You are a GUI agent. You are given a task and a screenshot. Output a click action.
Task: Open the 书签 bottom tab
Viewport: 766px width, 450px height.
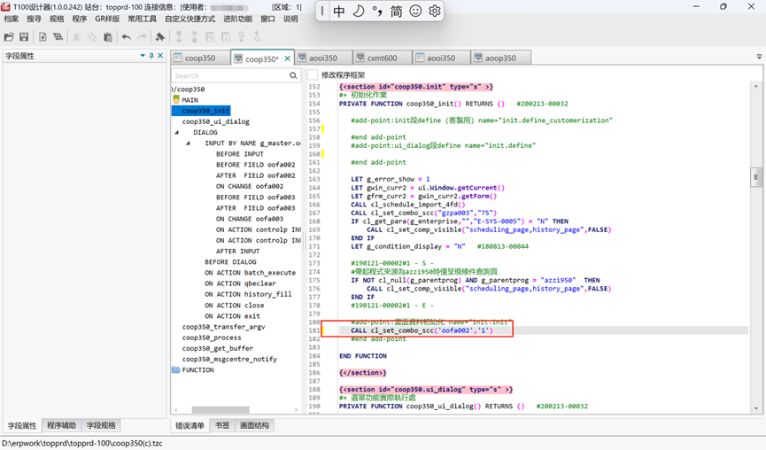(x=222, y=425)
